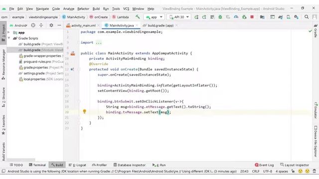
Task: Click the Search Everywhere magnifier icon
Action: [307, 17]
